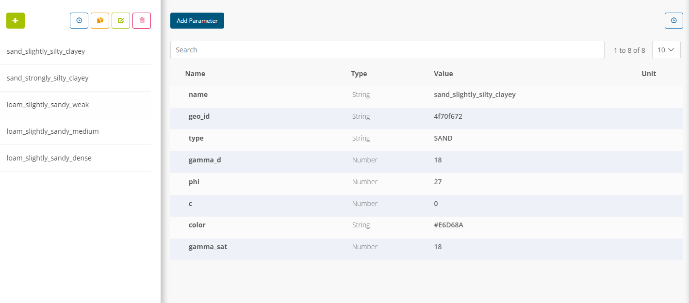Select sand_slightly_silty_clayey in the list
Viewport: 689px width, 303px height.
[x=46, y=51]
